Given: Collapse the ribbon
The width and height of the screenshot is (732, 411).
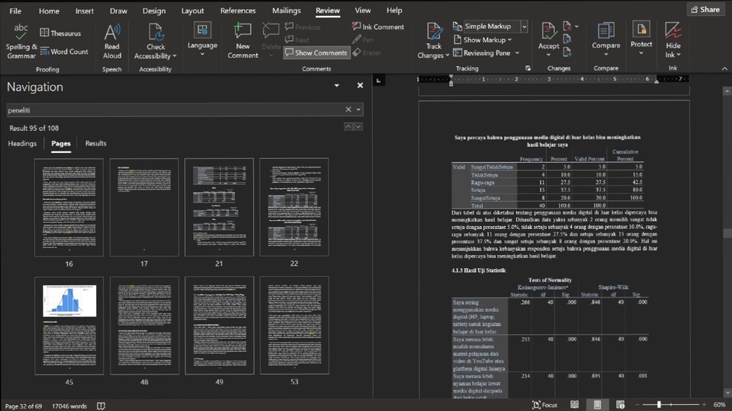Looking at the screenshot, I should 724,68.
